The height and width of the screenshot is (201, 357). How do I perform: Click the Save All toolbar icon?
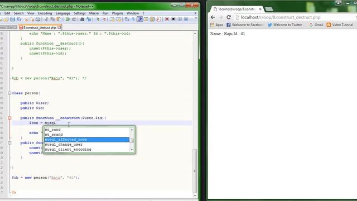[x=19, y=20]
